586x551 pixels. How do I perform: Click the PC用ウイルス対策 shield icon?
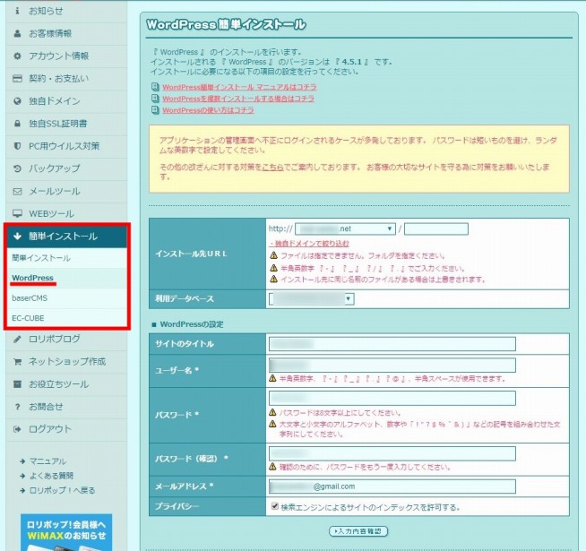18,146
